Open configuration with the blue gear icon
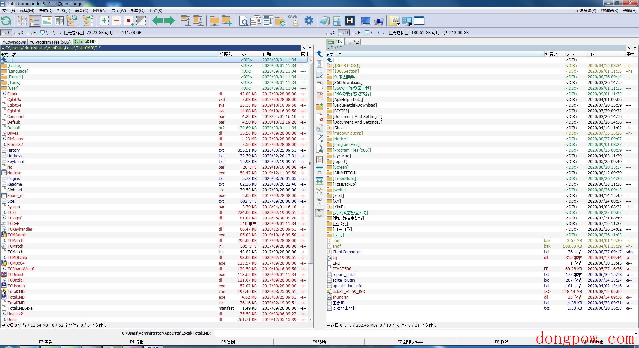Viewport: 639px width, 348px height. [x=309, y=21]
